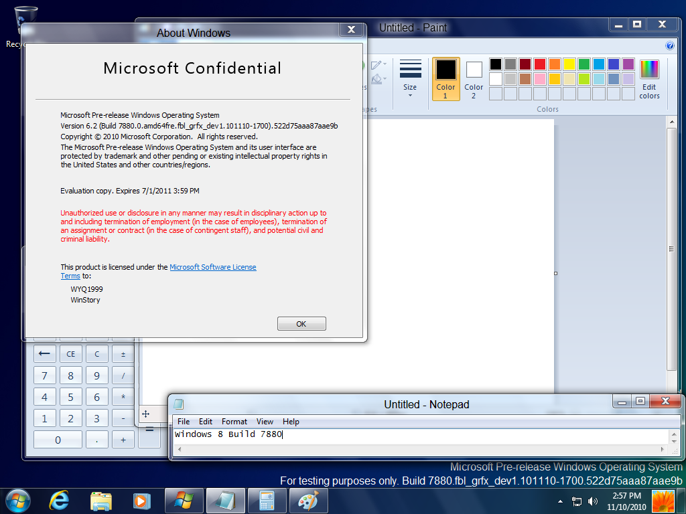Pick the orange color swatch
Image resolution: width=686 pixels, height=514 pixels.
554,64
